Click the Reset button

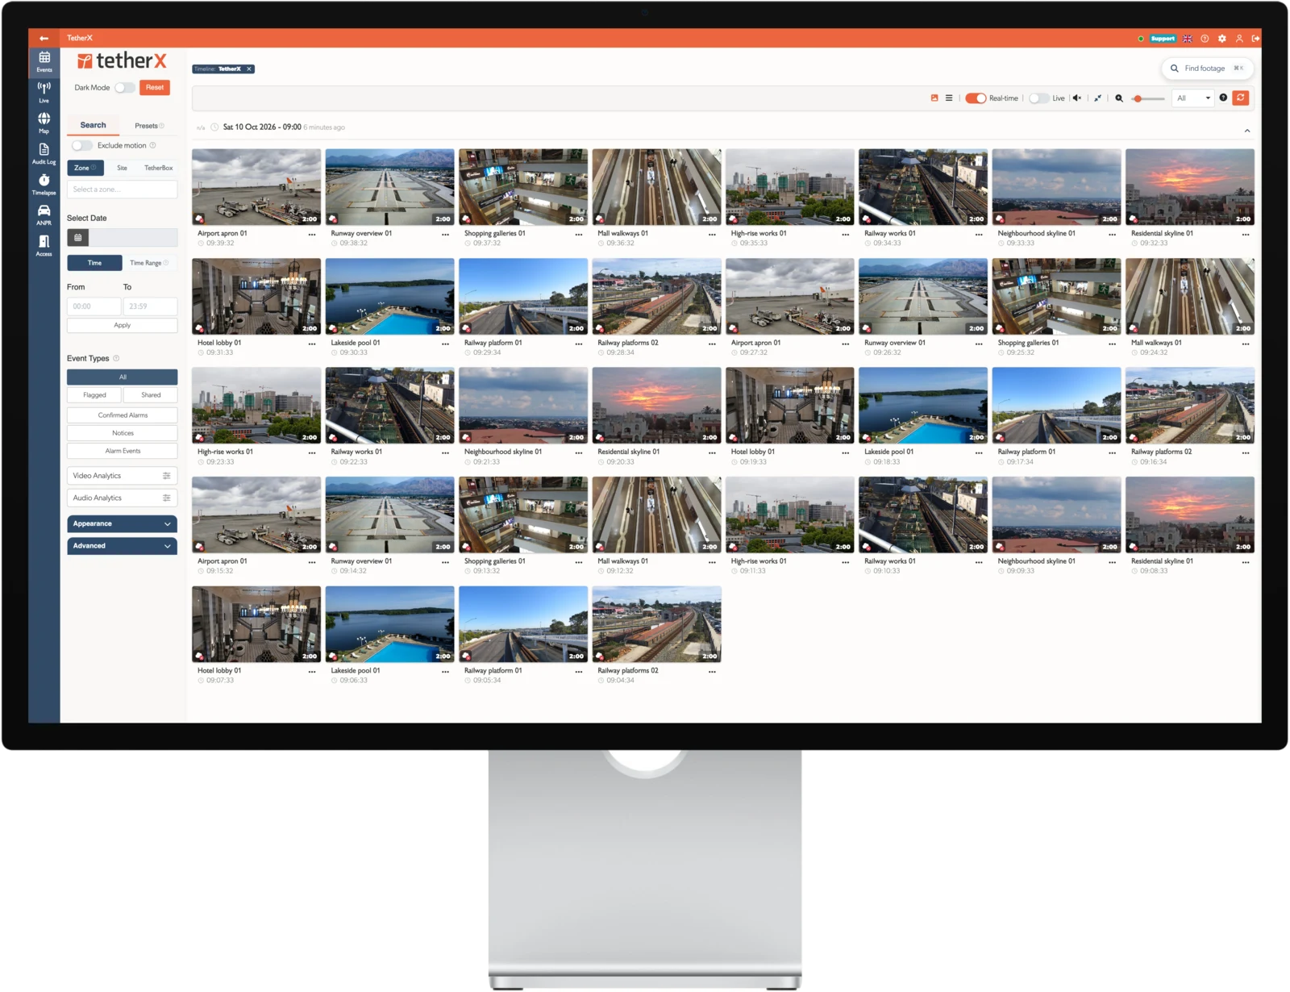coord(155,87)
